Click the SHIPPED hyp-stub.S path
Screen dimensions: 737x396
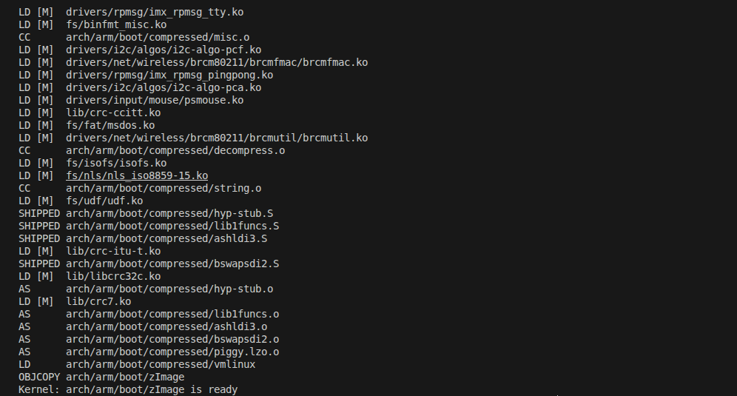click(169, 213)
